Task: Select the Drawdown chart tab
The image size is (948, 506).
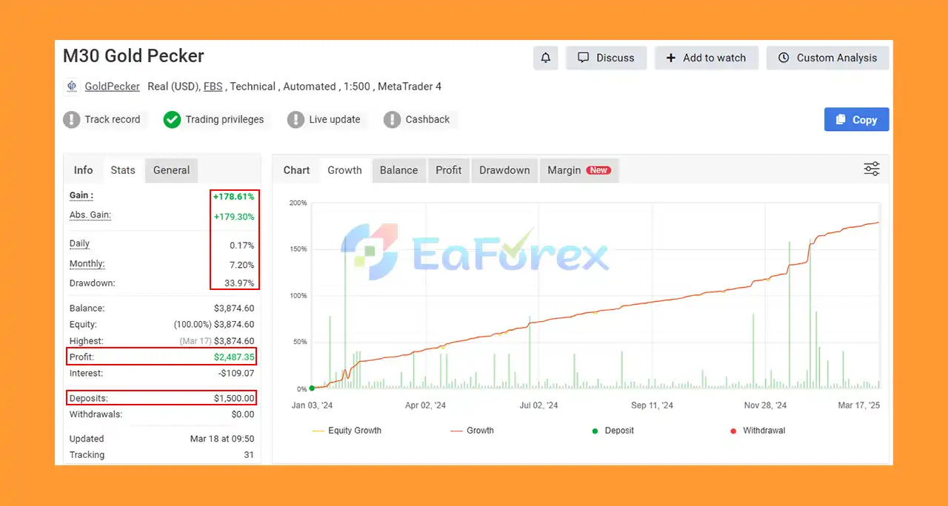Action: click(504, 170)
